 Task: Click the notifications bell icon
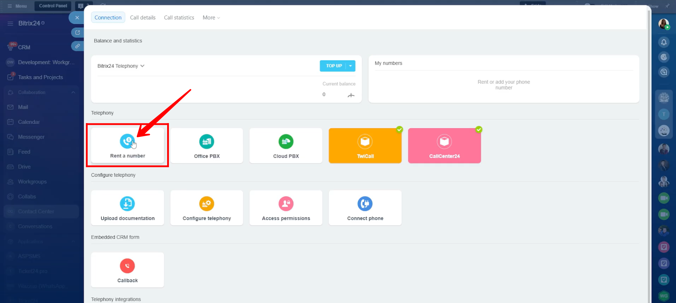[664, 42]
